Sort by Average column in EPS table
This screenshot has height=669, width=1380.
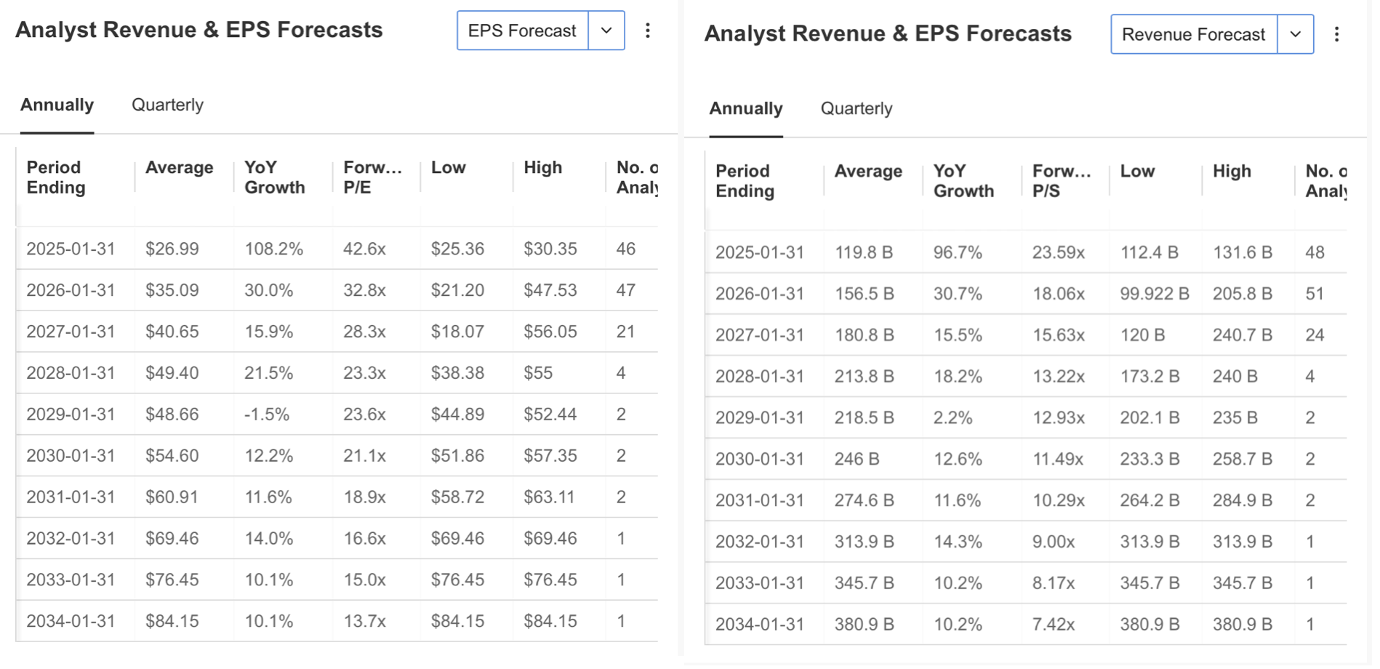(179, 167)
